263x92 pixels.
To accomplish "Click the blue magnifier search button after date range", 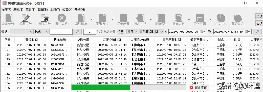I will (257, 32).
